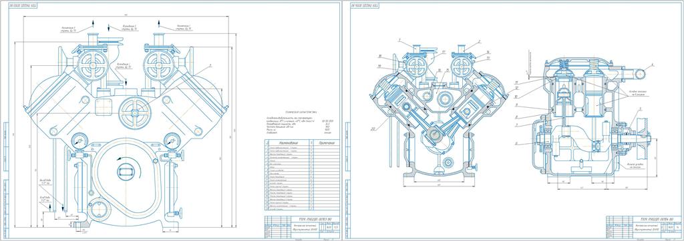Click the left pressure gauge on front view
The height and width of the screenshot is (241, 684).
coord(80,140)
